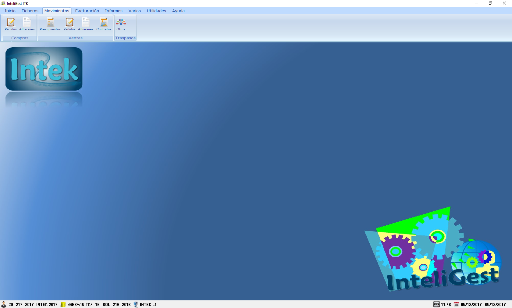Click the INTEK-L1 computer name

tap(148, 304)
